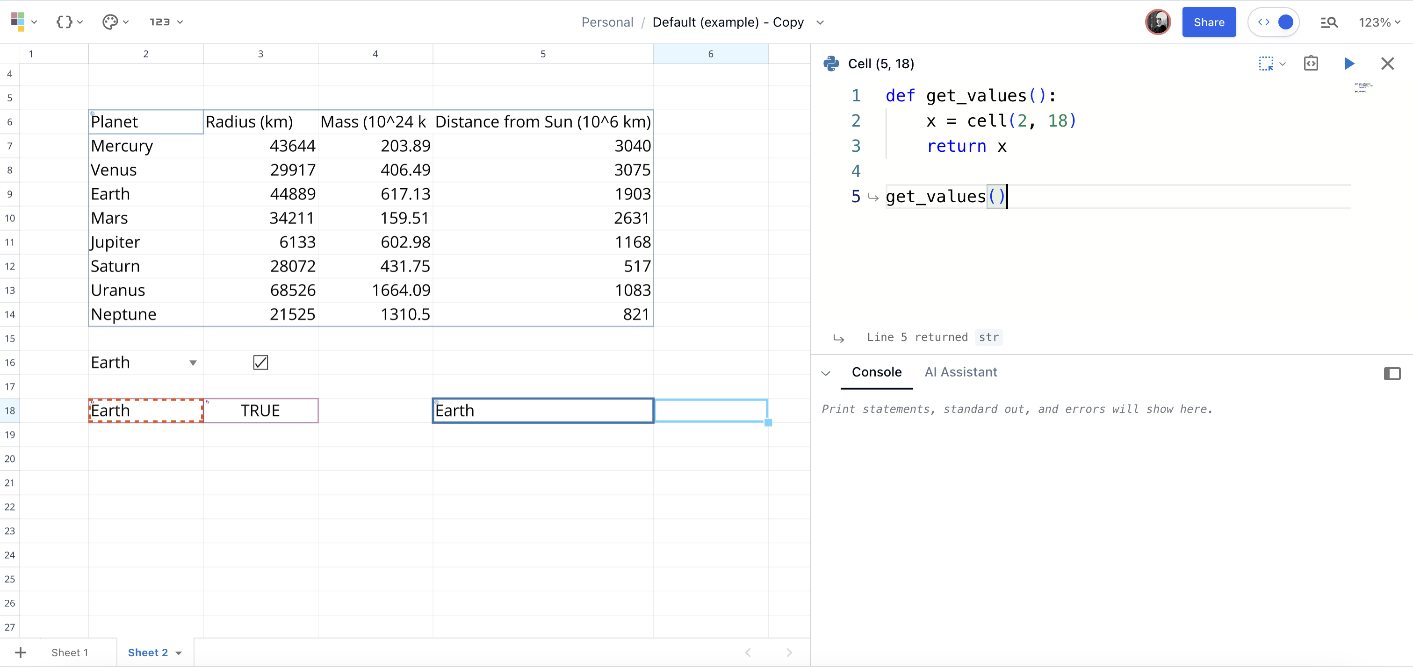Click the Mercury cell
Screen dimensions: 1413x667
[x=146, y=146]
